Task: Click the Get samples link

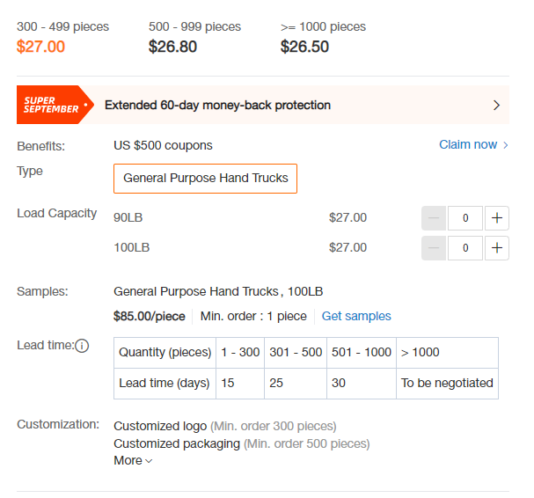Action: pos(356,316)
